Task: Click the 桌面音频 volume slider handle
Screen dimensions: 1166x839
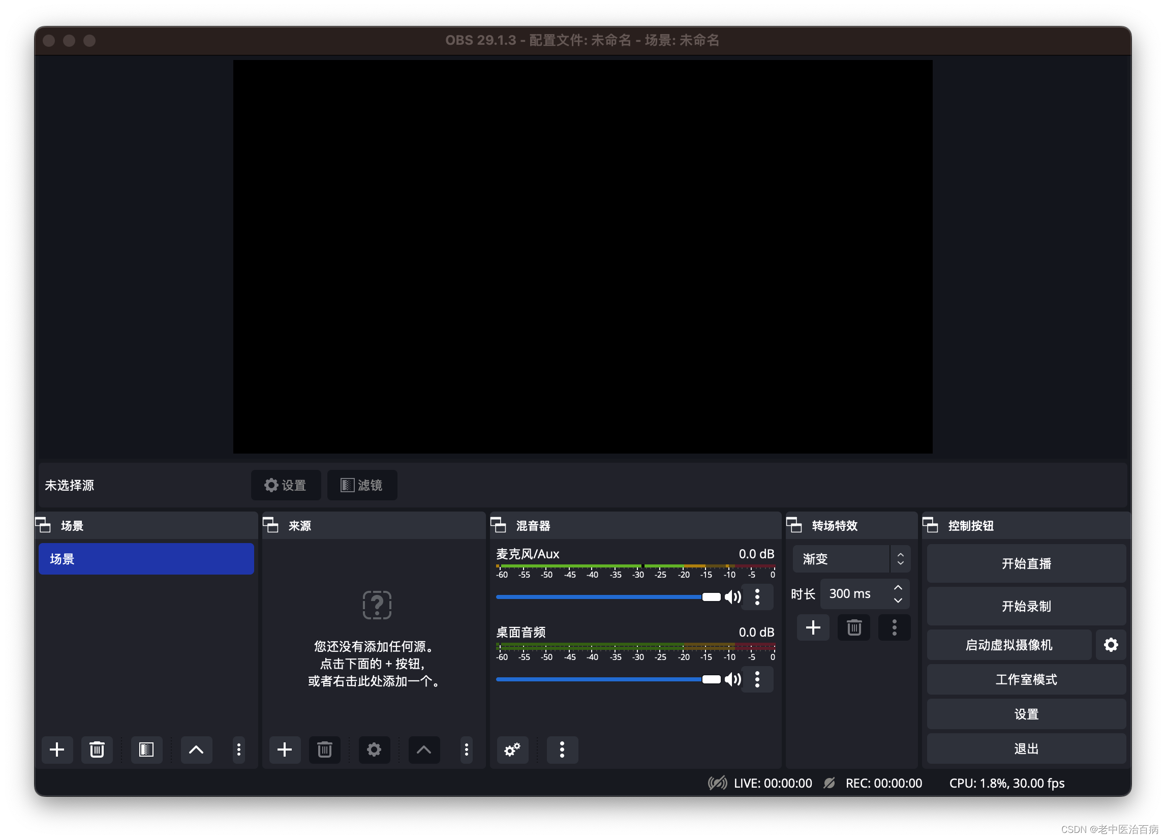Action: [712, 679]
